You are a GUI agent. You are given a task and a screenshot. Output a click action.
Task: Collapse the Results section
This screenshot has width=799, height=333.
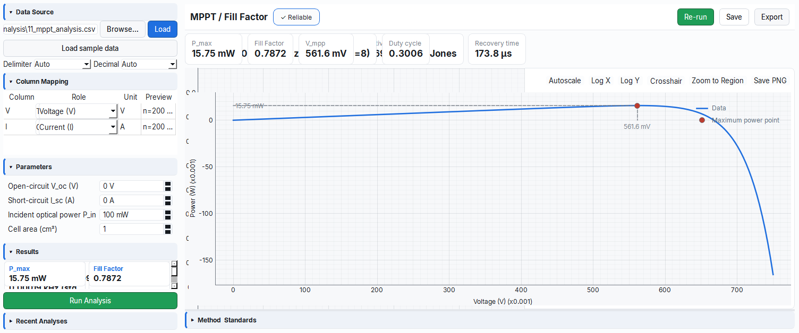[x=90, y=251]
